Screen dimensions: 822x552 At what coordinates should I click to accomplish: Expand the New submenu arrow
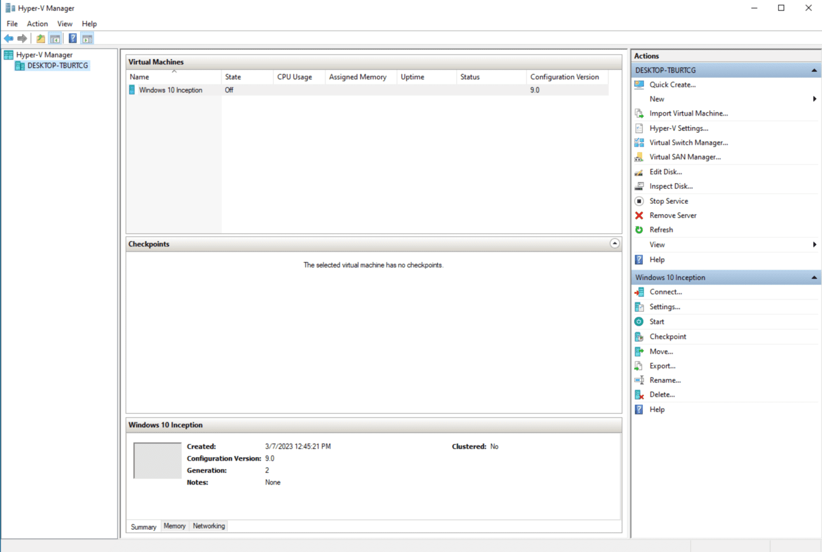[x=814, y=99]
